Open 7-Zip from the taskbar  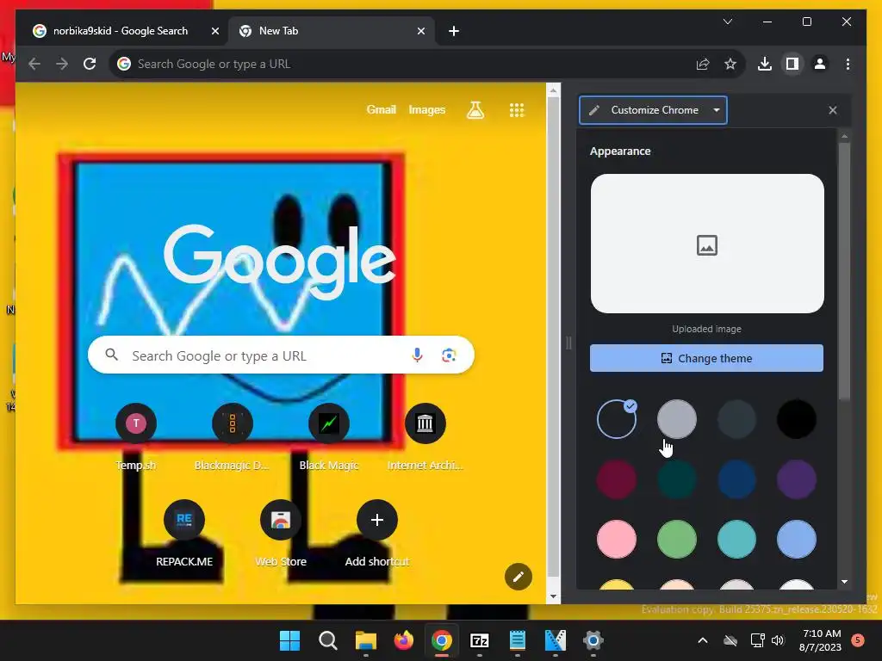[x=479, y=640]
